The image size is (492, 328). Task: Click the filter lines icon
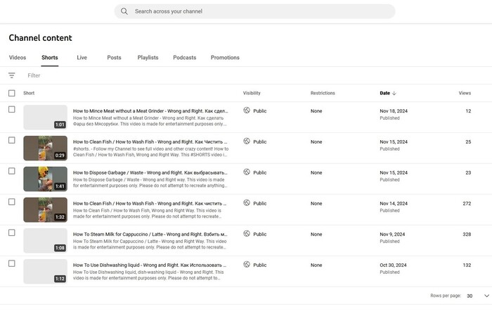[12, 75]
